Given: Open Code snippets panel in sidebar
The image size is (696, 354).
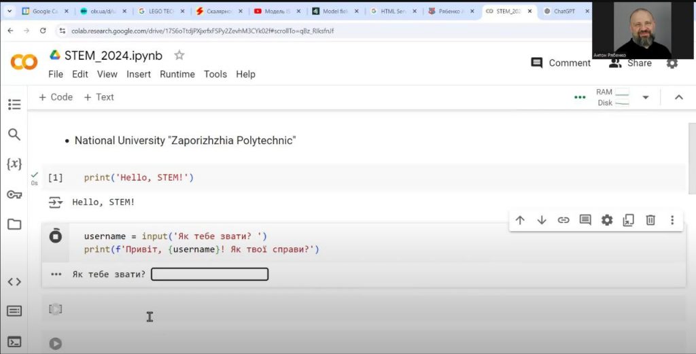Looking at the screenshot, I should point(14,281).
